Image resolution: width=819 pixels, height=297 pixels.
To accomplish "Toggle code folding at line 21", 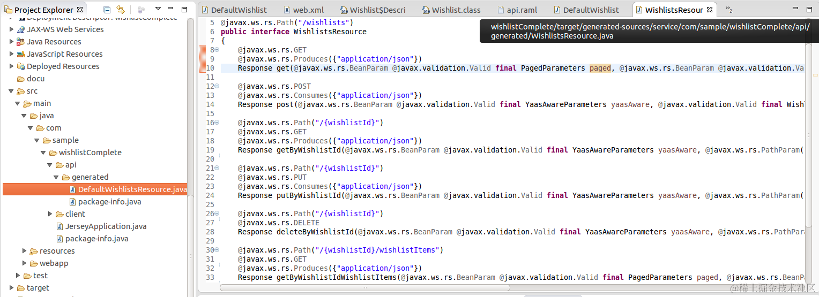I will click(x=217, y=168).
